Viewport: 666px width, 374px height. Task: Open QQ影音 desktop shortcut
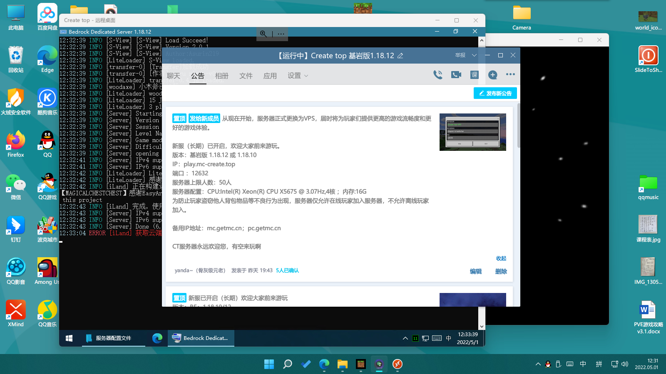16,271
